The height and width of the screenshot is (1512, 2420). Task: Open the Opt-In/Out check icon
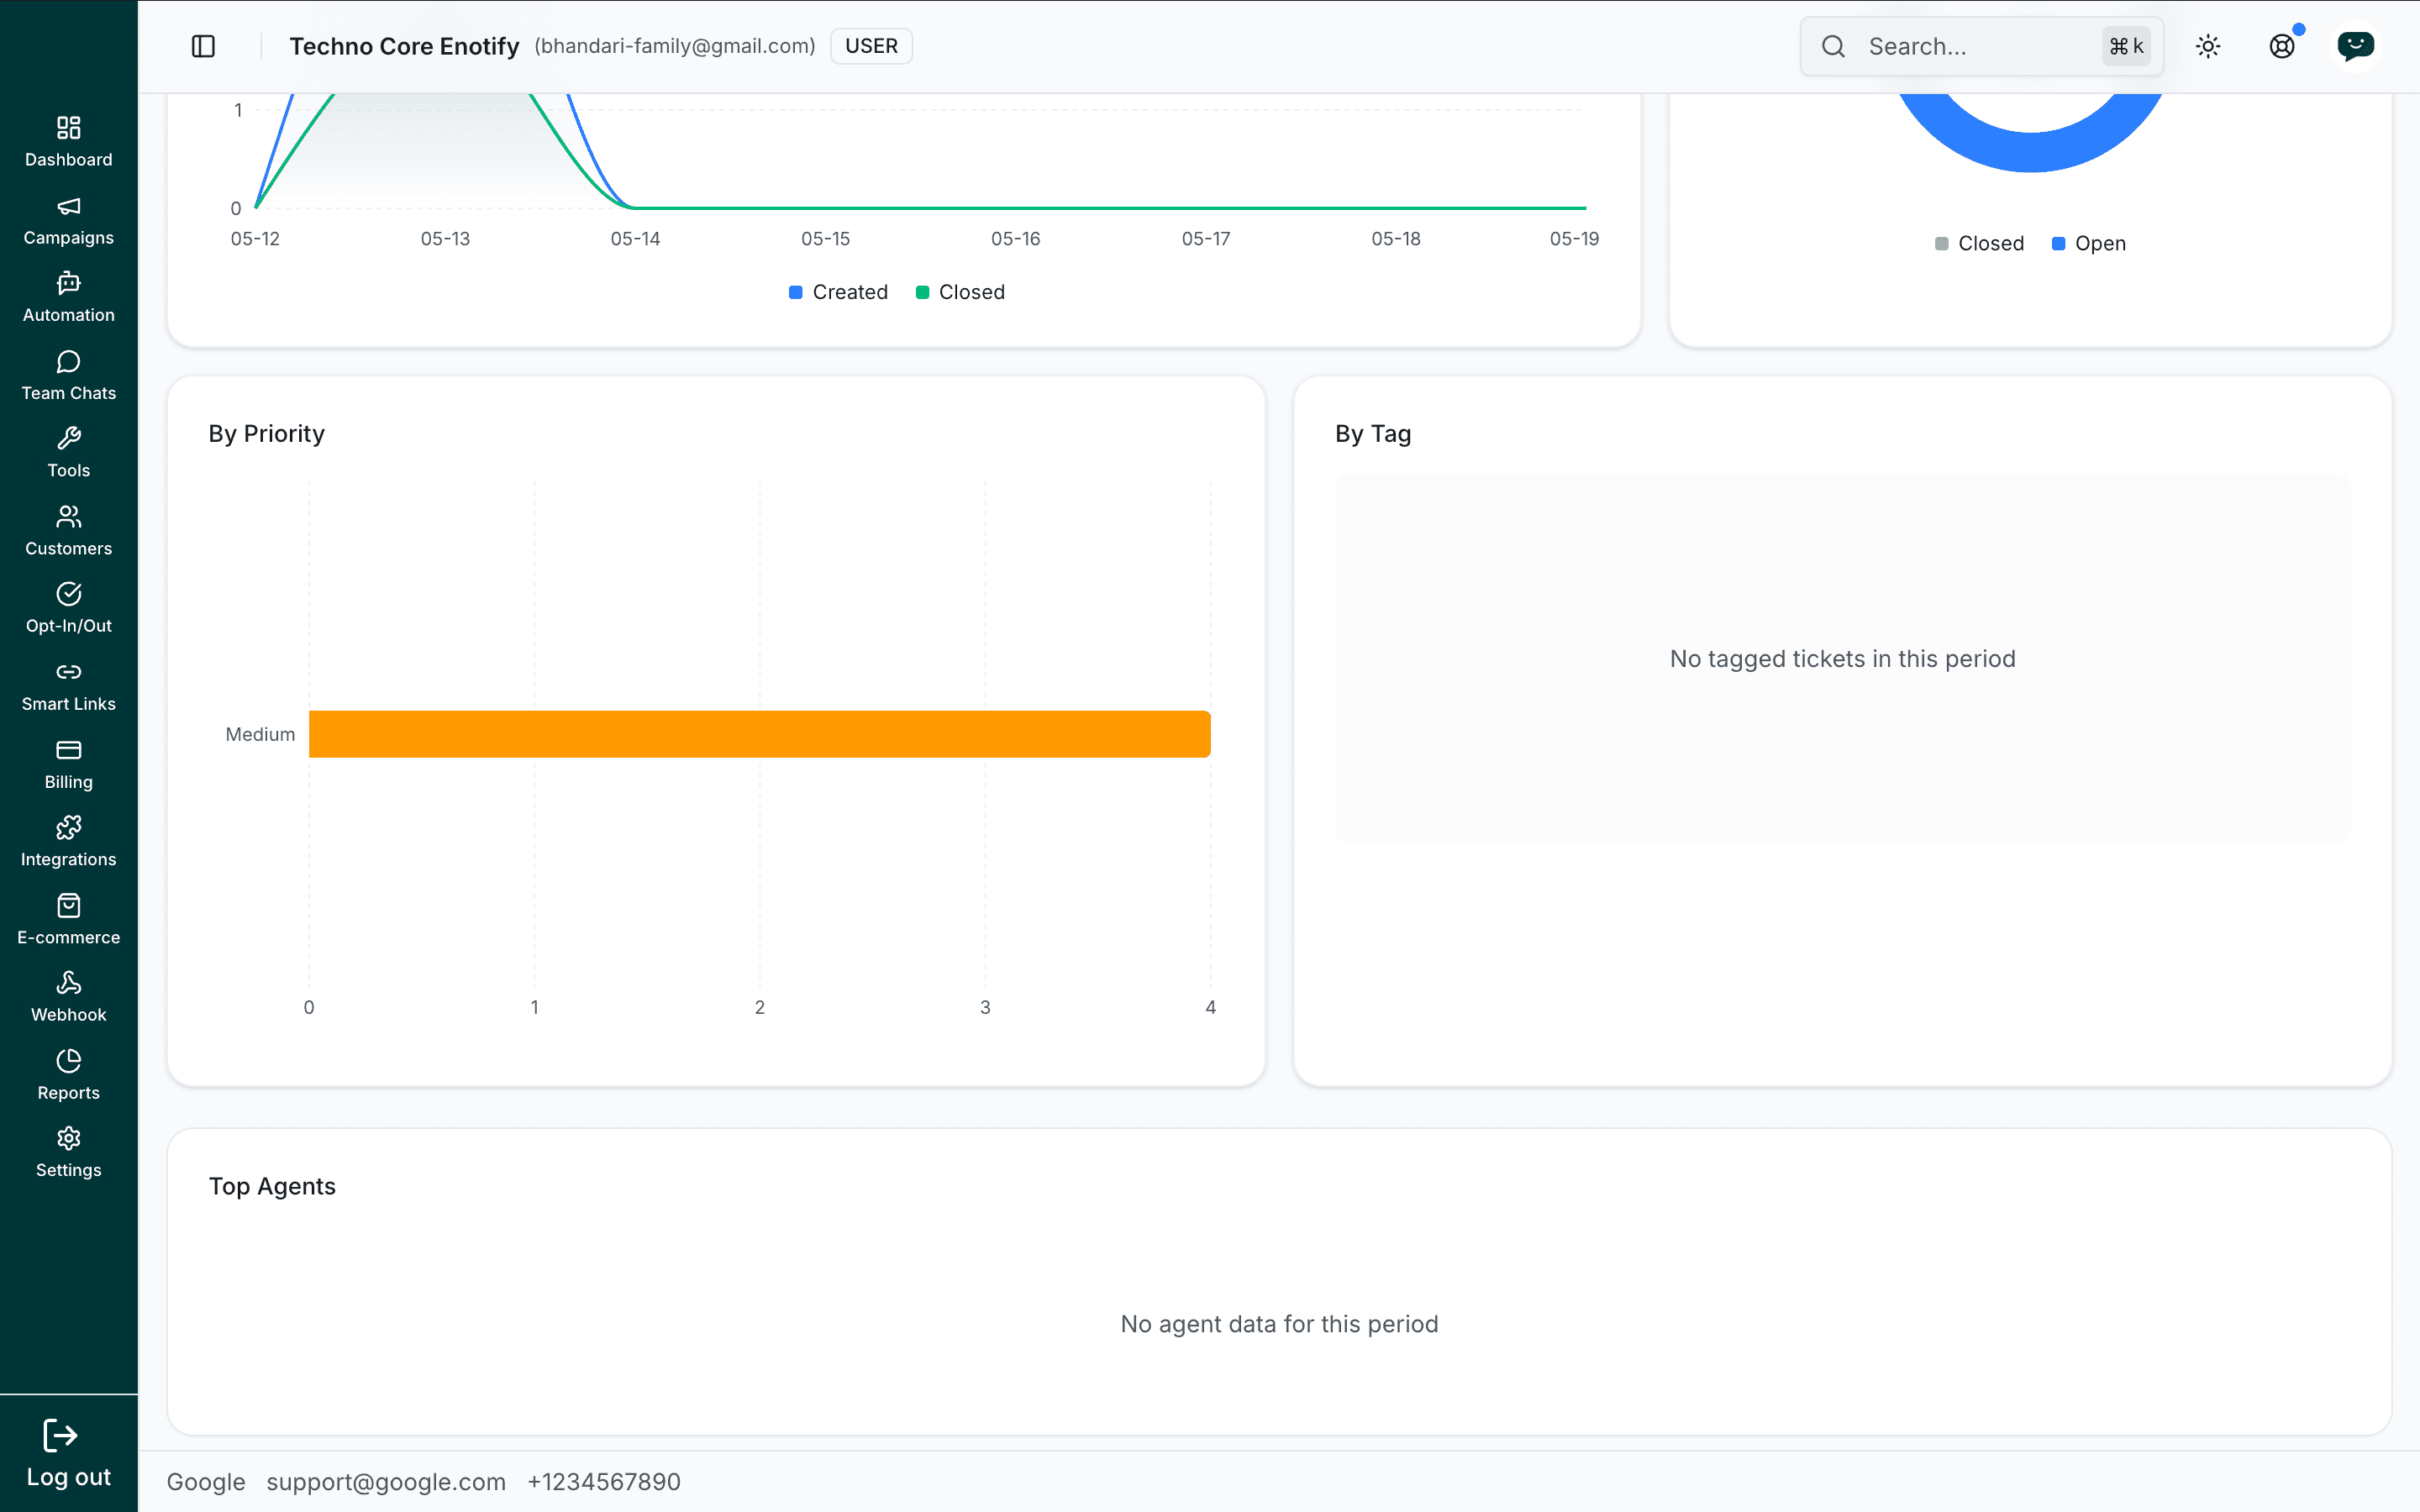pyautogui.click(x=68, y=594)
